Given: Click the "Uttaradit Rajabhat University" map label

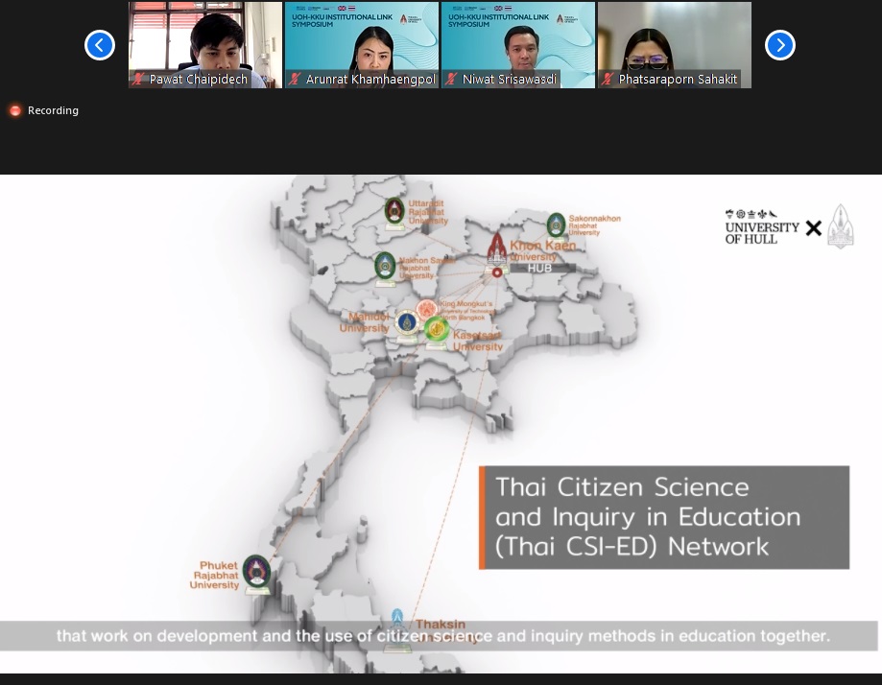Looking at the screenshot, I should tap(428, 212).
